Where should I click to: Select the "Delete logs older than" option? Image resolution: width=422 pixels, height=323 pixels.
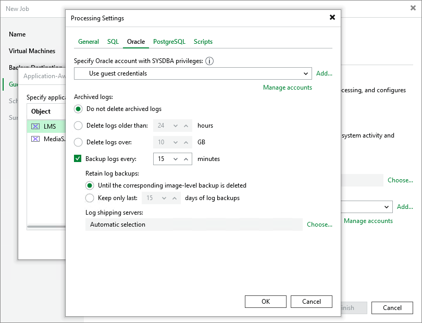coord(78,126)
